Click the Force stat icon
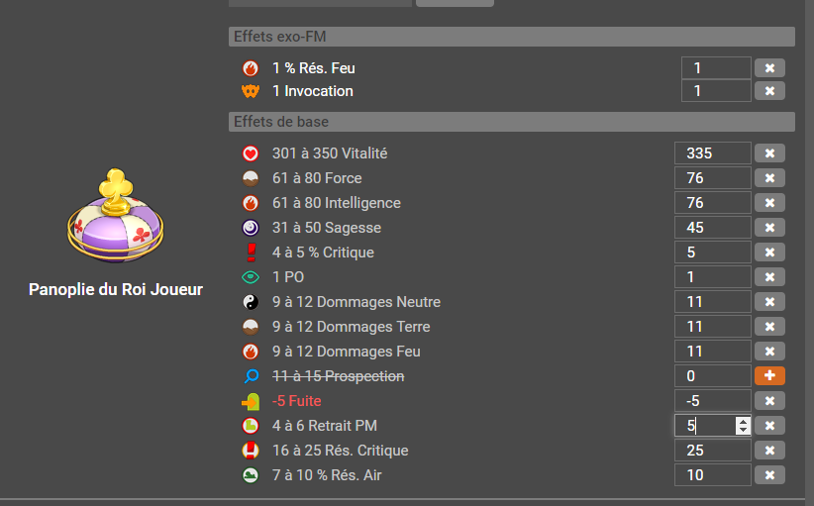Viewport: 814px width, 506px height. point(251,178)
